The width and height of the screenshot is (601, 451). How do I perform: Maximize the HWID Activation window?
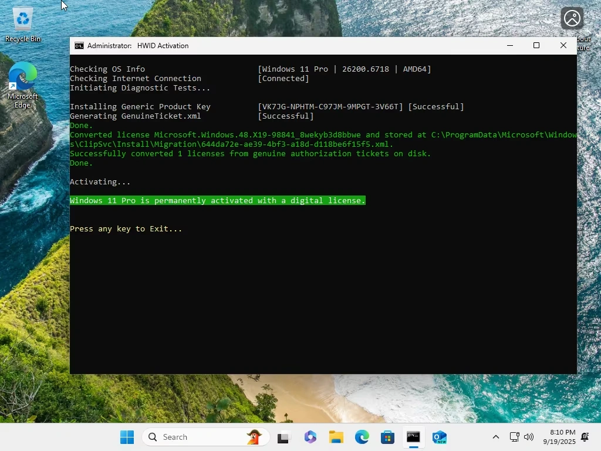coord(536,46)
